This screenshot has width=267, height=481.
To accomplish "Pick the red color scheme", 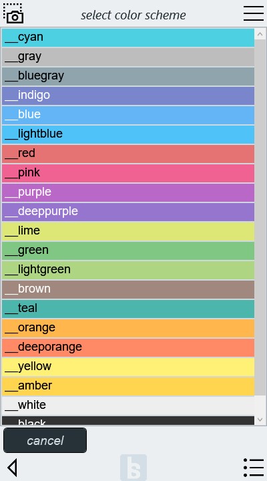I will click(x=128, y=154).
